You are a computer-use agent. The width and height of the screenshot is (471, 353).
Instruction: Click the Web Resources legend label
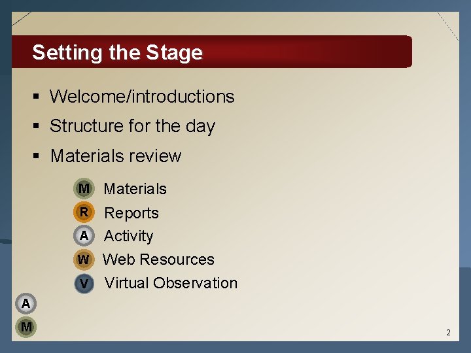[x=159, y=260]
